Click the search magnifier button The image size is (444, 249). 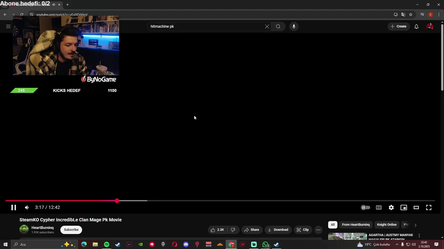(278, 27)
